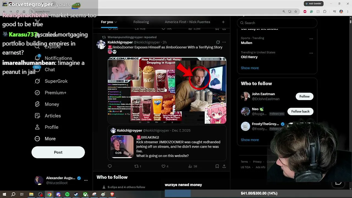Image resolution: width=352 pixels, height=198 pixels.
Task: Open the Terms footer link
Action: click(x=244, y=162)
